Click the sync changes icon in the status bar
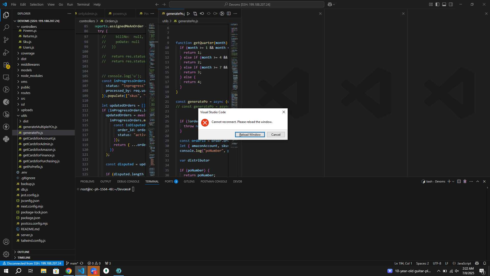 click(x=82, y=263)
